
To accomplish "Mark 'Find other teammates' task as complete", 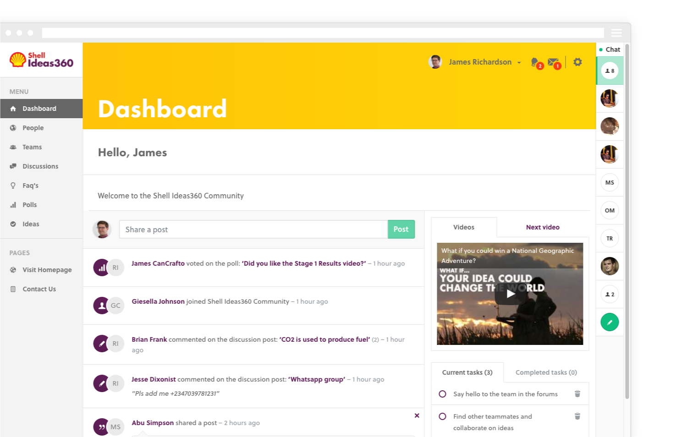I will (x=442, y=416).
